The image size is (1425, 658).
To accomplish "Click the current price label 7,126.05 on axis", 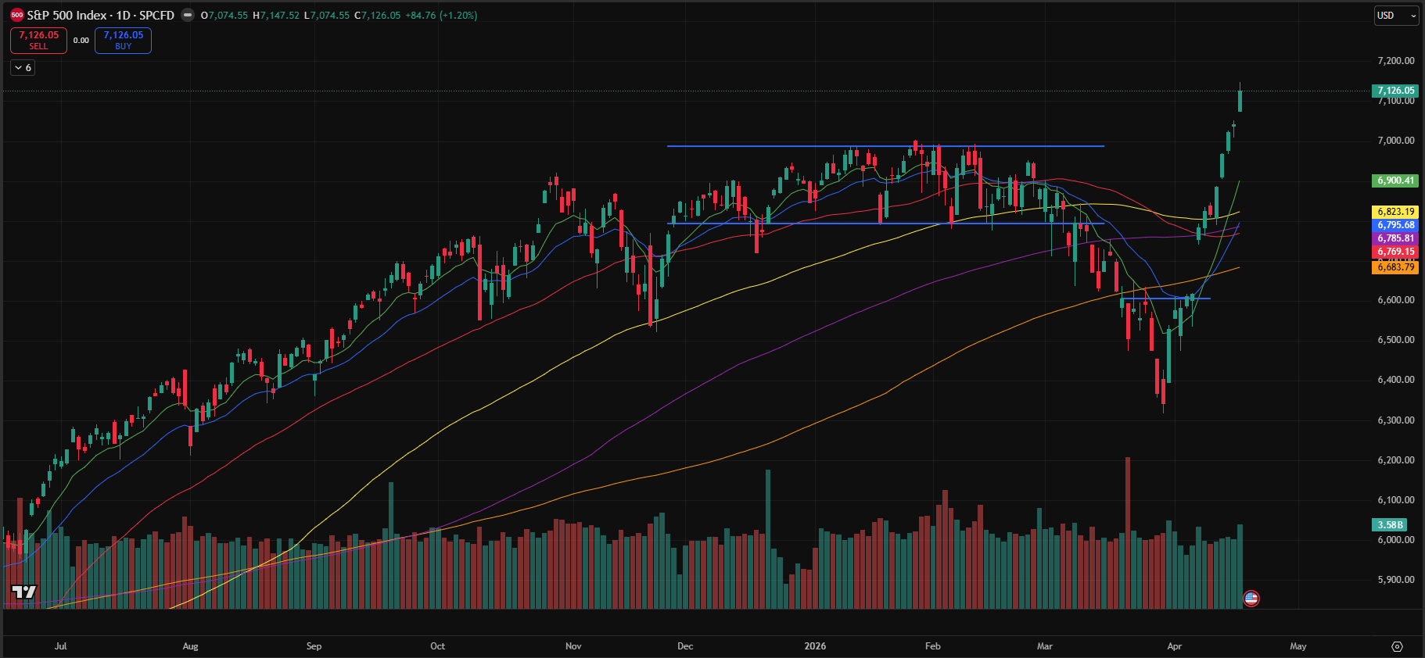I will coord(1395,91).
